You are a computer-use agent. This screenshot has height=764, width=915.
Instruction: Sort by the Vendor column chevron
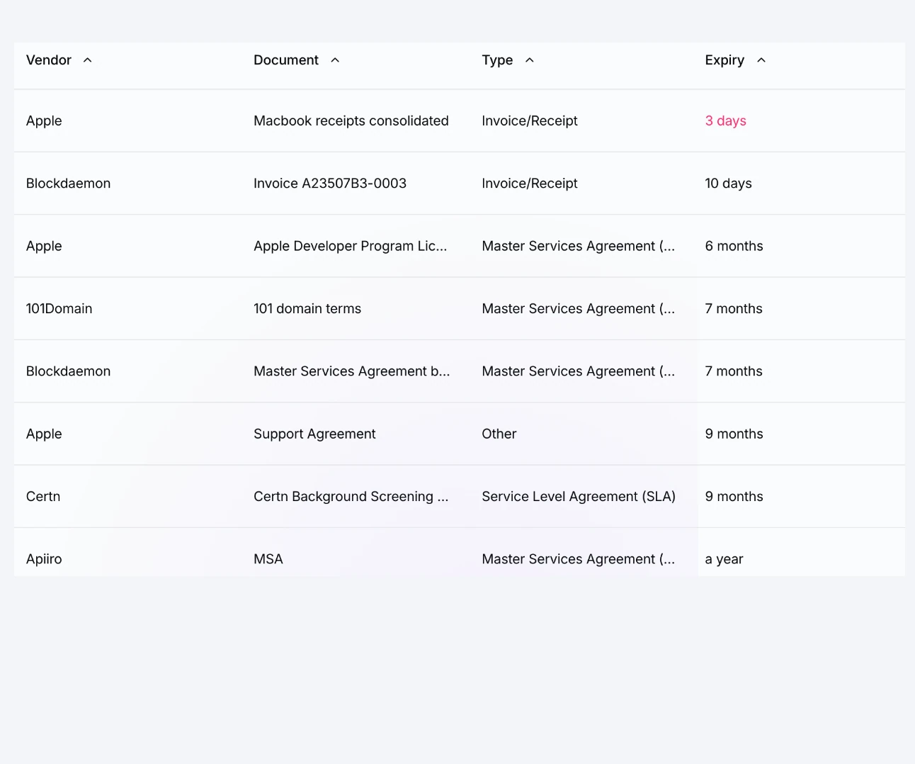tap(88, 60)
